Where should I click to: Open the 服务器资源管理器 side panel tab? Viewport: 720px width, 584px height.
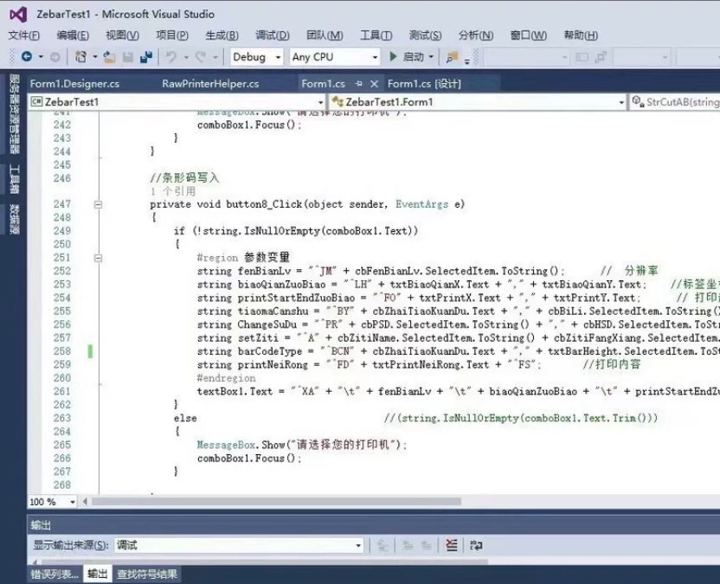[14, 114]
